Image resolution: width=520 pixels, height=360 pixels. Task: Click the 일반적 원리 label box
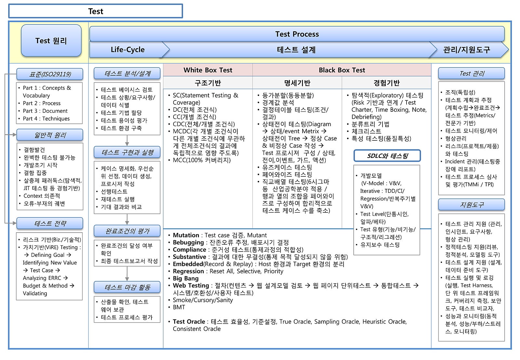(50, 135)
